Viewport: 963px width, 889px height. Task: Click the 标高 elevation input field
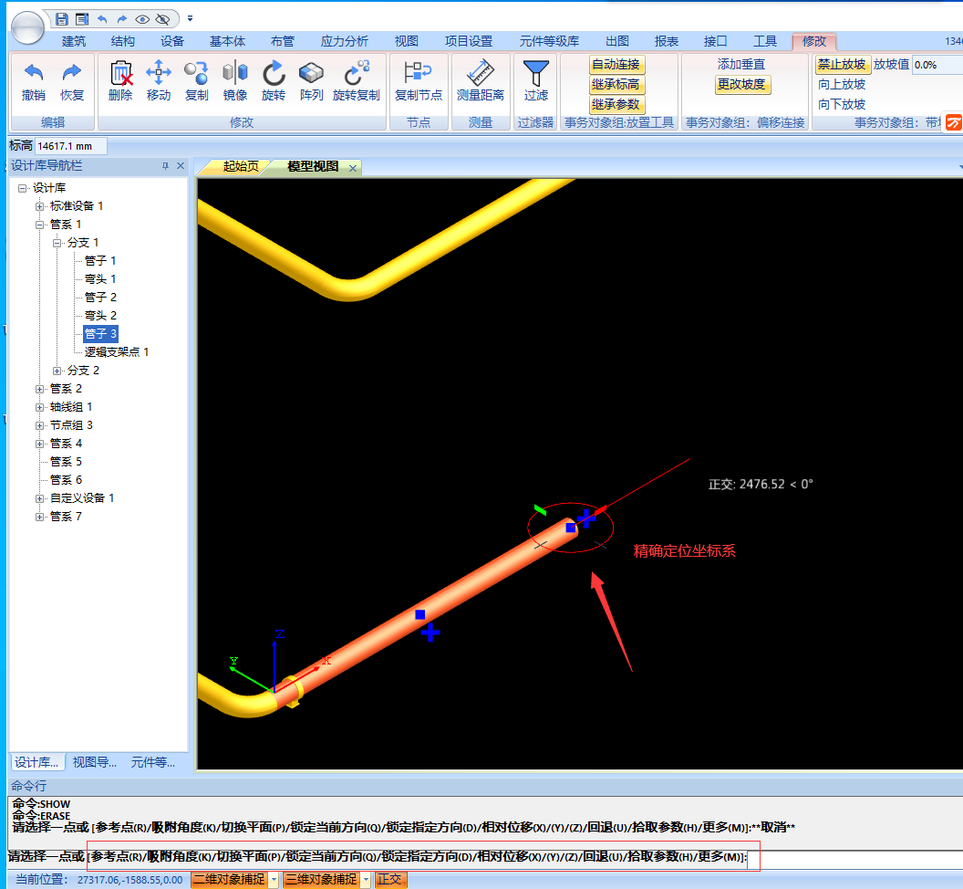click(x=70, y=146)
